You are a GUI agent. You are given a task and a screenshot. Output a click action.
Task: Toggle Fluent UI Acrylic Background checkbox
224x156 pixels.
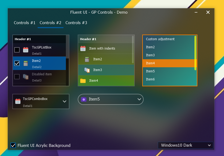(13, 145)
